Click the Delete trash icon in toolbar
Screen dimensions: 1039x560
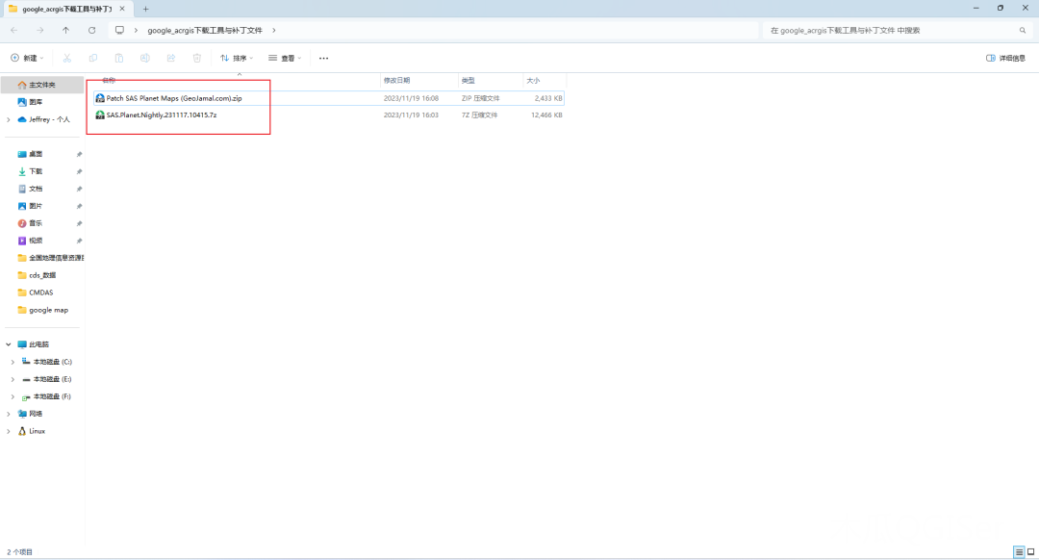point(197,59)
